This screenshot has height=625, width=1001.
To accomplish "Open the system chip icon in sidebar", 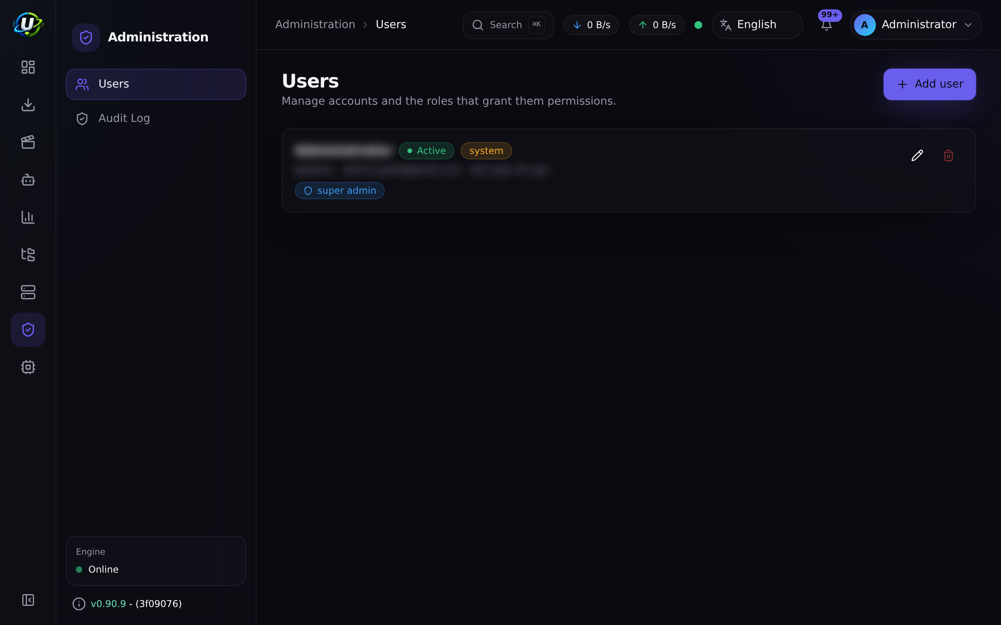I will coord(28,367).
